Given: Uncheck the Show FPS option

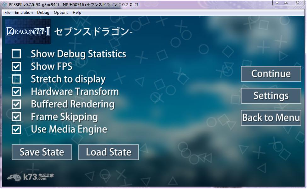Looking at the screenshot, I should [x=16, y=67].
